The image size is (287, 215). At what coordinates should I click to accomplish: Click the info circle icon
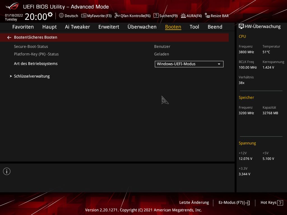tap(7, 171)
